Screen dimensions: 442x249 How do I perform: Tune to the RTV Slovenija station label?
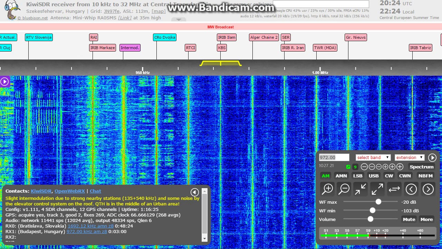click(39, 37)
